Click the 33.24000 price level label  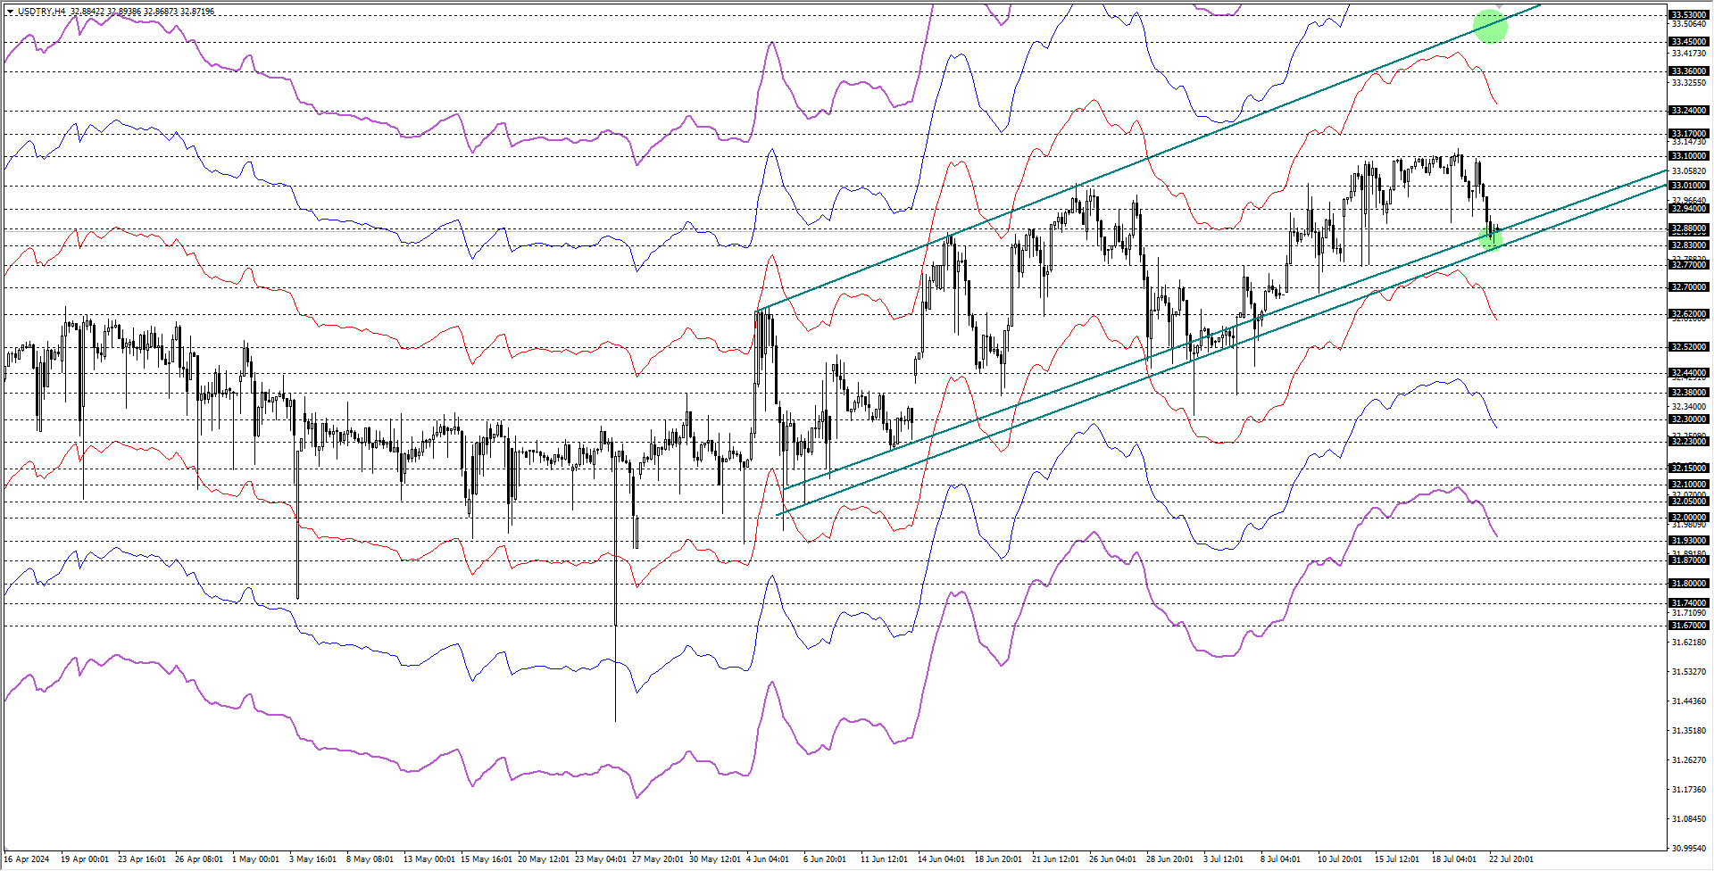(x=1688, y=111)
